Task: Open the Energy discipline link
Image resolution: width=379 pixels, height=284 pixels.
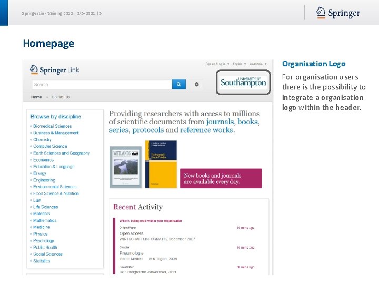Action: [x=39, y=174]
